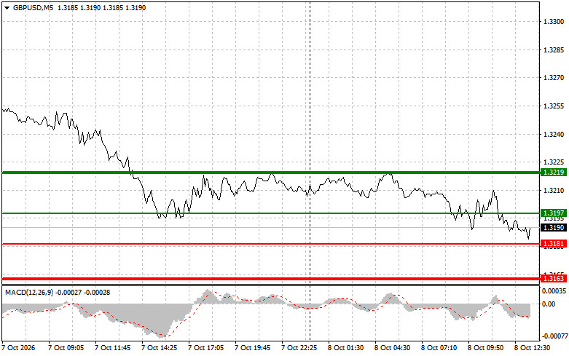
Task: Click the 8 Oct 07:10 time label
Action: pyautogui.click(x=439, y=348)
